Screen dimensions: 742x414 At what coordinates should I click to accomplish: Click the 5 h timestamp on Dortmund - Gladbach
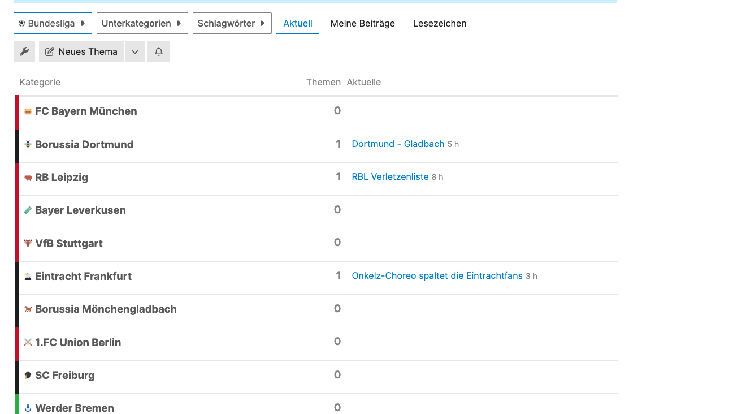(453, 144)
